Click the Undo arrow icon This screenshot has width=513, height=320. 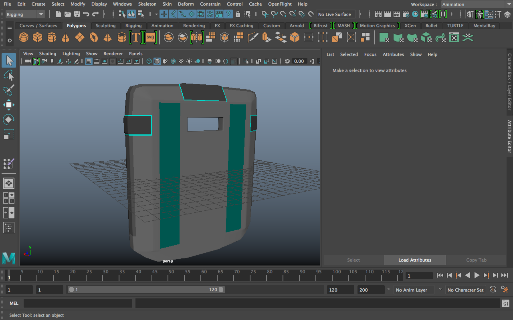pos(86,14)
